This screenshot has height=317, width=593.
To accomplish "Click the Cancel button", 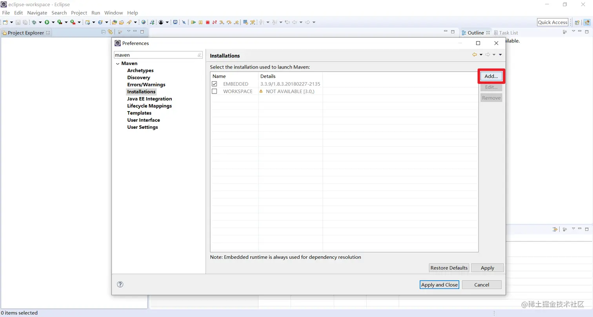I will point(482,285).
